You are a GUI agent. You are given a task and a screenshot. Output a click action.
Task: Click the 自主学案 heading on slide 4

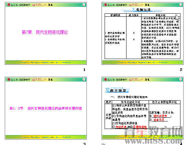[118, 91]
